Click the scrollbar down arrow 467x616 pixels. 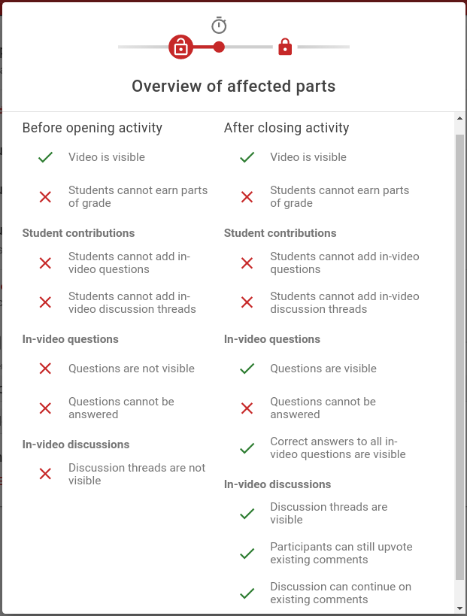coord(459,608)
